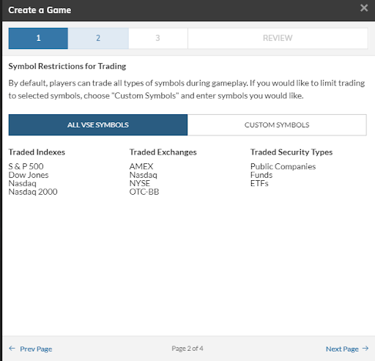Image resolution: width=375 pixels, height=361 pixels.
Task: Go back using the Prev Page link
Action: click(x=36, y=349)
